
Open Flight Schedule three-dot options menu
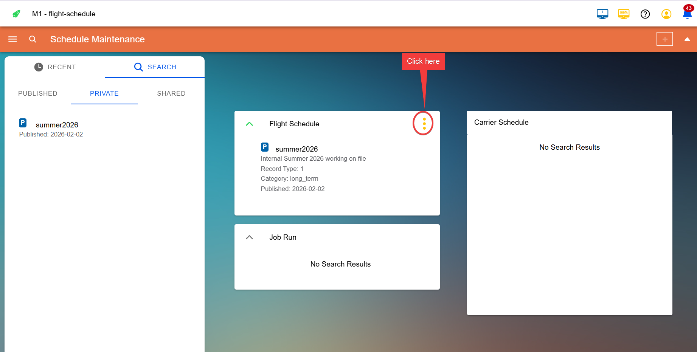[x=424, y=124]
